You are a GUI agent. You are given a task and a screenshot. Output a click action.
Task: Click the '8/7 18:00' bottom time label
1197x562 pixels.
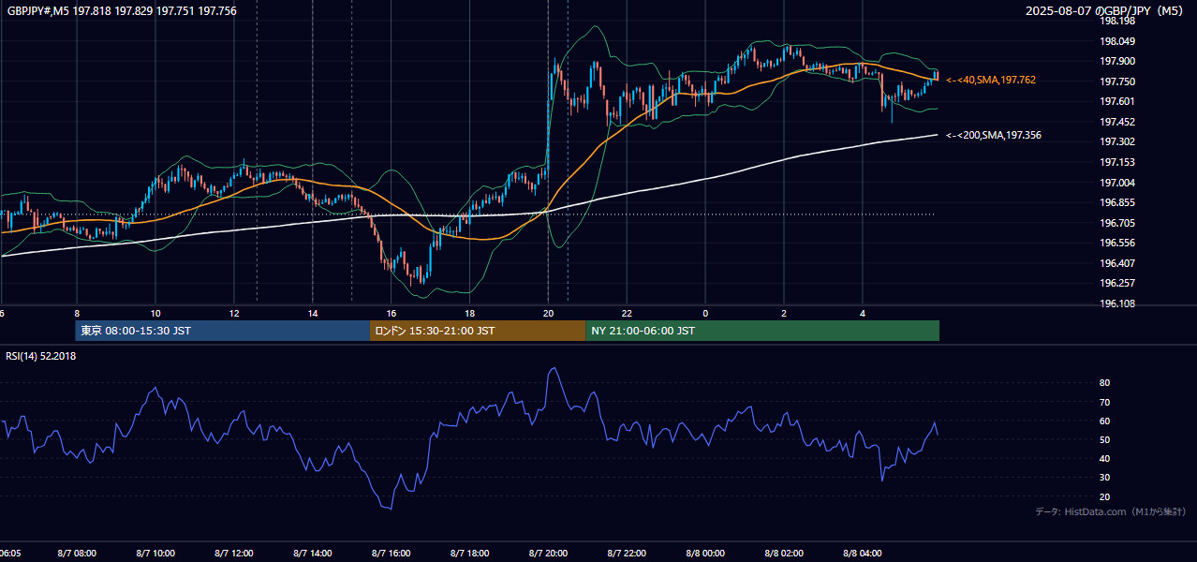(x=469, y=554)
